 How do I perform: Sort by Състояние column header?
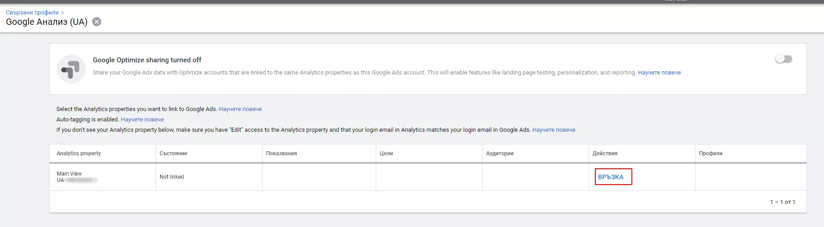(x=174, y=153)
